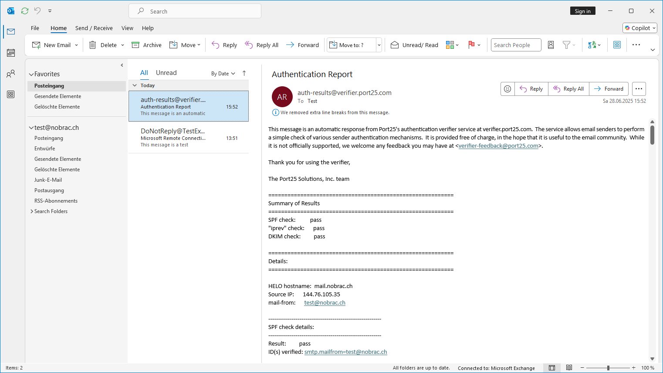Open the Copilot button

(640, 28)
